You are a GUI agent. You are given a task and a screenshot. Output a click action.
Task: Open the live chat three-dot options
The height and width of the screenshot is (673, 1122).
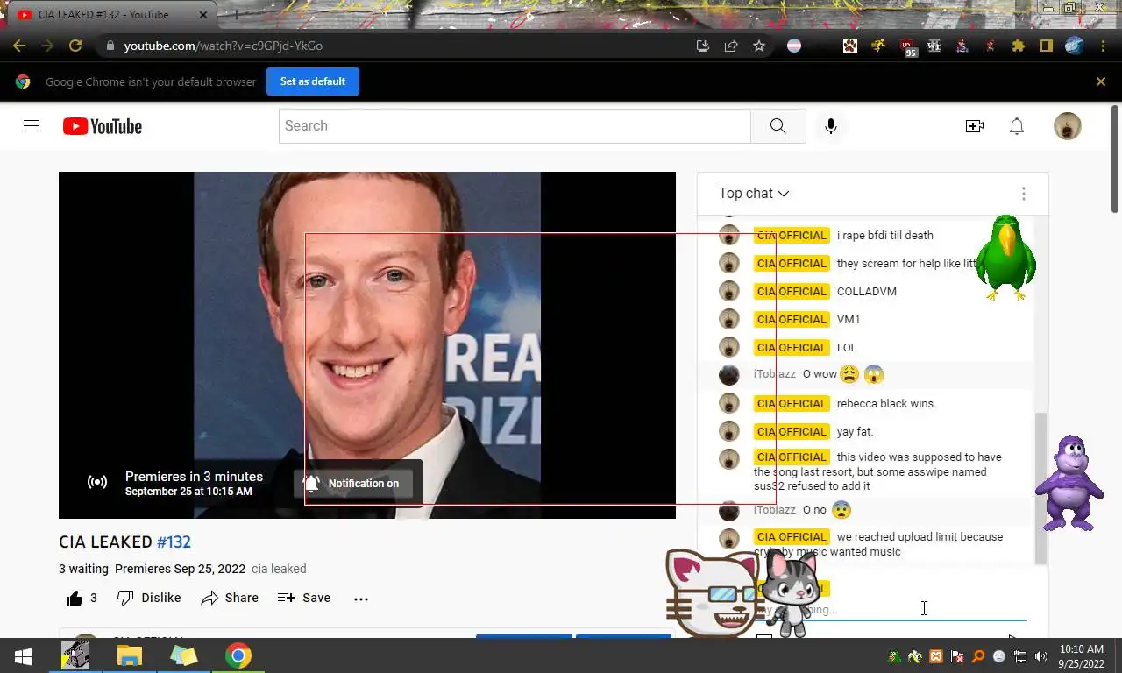1023,194
